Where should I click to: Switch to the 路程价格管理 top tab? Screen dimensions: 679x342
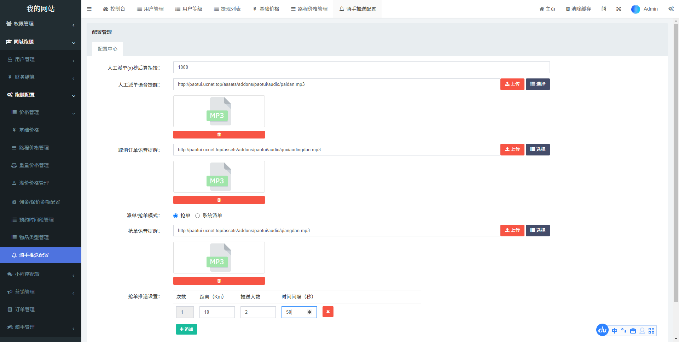pyautogui.click(x=309, y=9)
